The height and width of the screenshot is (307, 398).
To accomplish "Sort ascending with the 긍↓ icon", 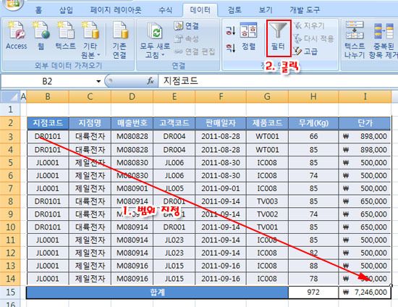I will tap(230, 30).
